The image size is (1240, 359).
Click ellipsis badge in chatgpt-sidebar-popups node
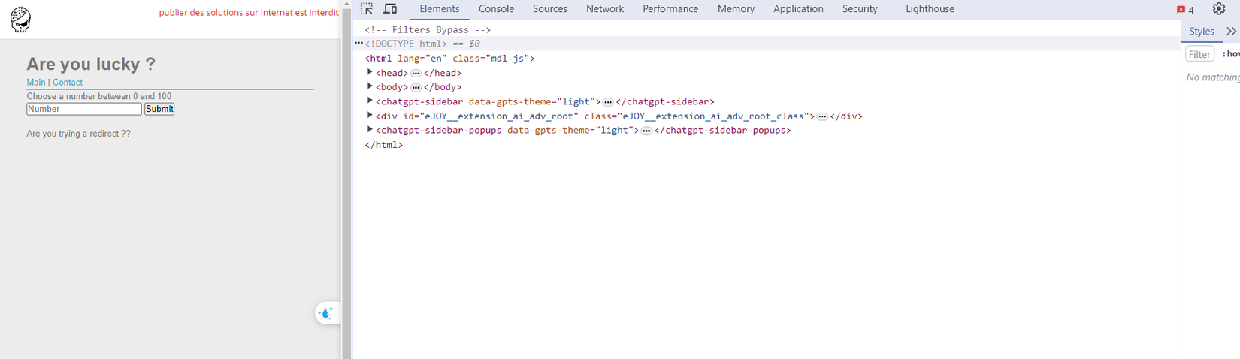646,131
